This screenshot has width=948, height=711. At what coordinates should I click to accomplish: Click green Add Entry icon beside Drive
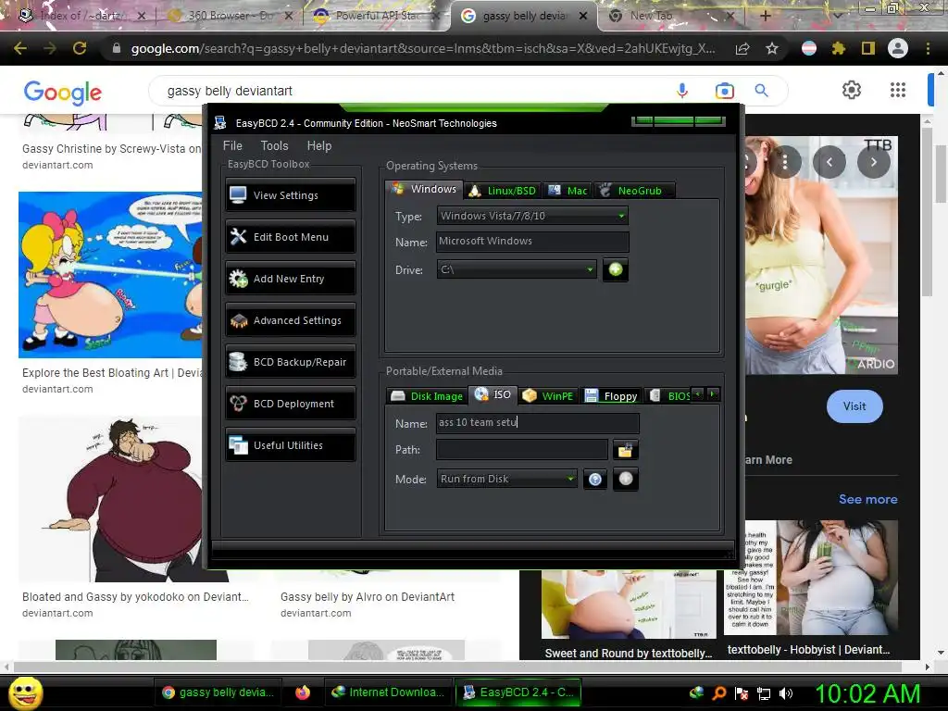[x=616, y=269]
